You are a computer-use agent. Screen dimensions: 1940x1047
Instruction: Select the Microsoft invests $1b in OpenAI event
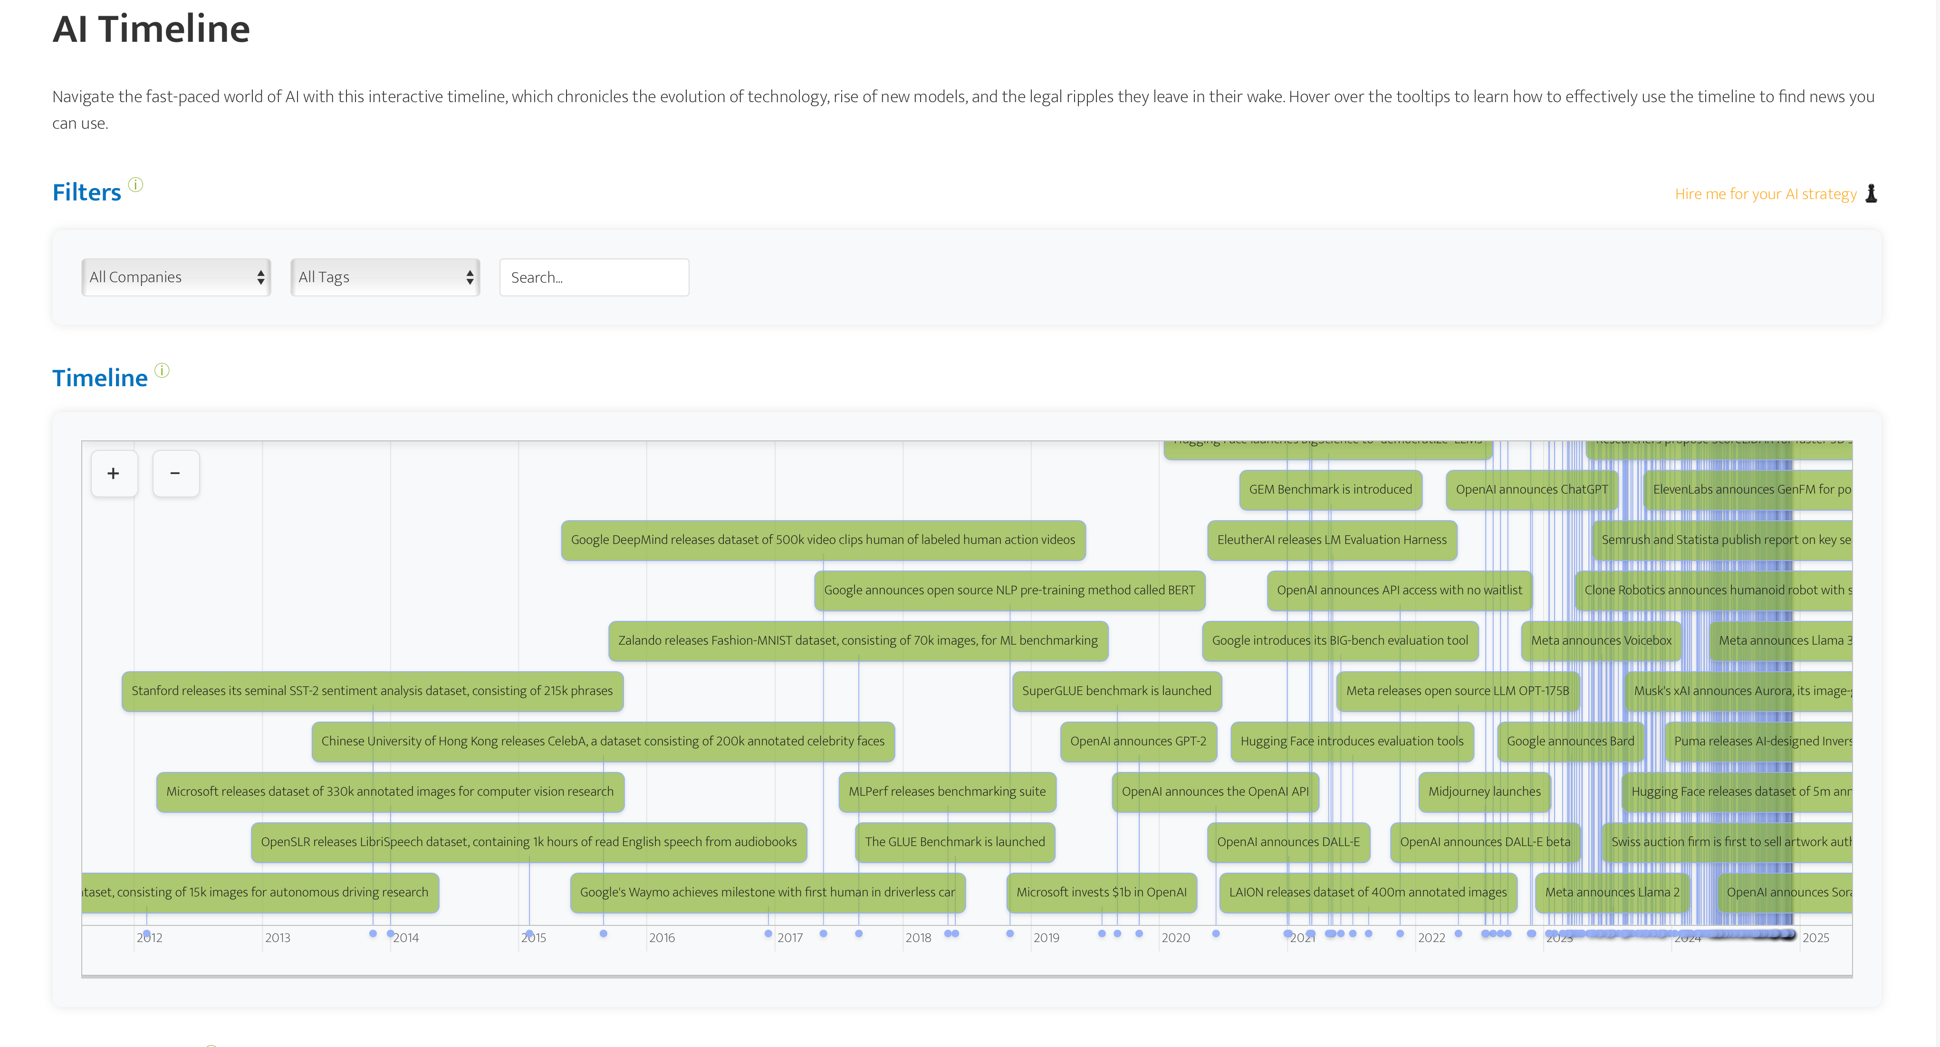pos(1101,892)
